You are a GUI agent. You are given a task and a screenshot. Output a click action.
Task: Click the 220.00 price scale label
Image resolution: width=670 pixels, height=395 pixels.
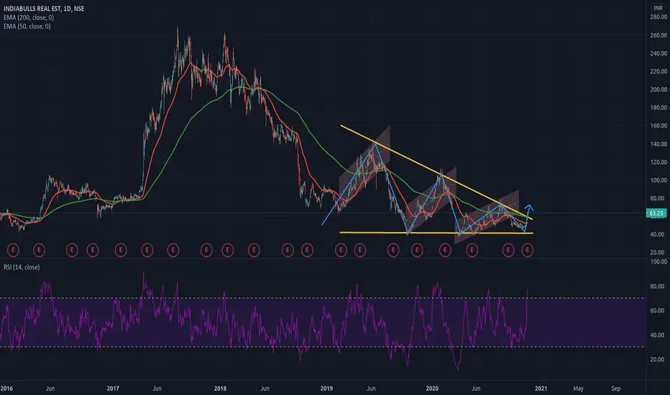click(658, 72)
